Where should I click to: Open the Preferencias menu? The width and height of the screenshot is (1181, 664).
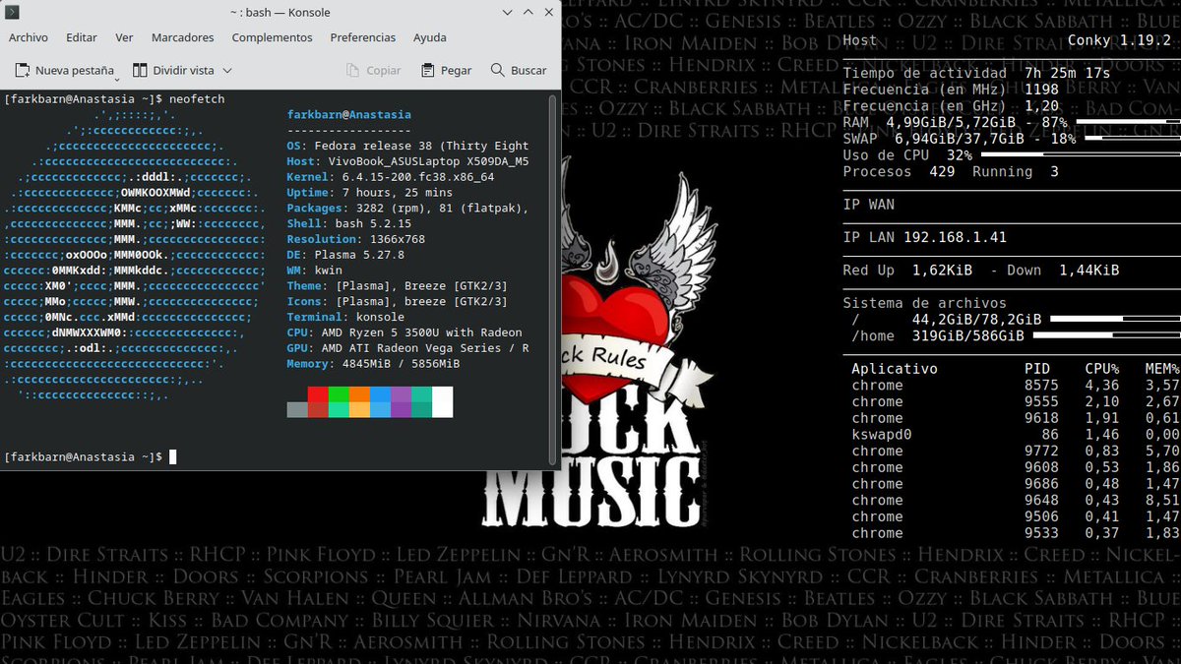coord(362,37)
